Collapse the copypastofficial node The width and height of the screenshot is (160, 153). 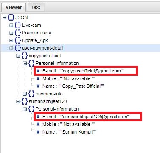tap(18, 56)
